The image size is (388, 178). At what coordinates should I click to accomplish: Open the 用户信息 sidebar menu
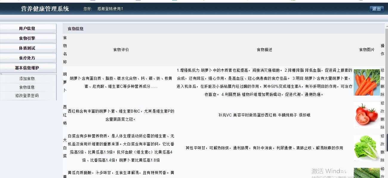[x=28, y=28]
